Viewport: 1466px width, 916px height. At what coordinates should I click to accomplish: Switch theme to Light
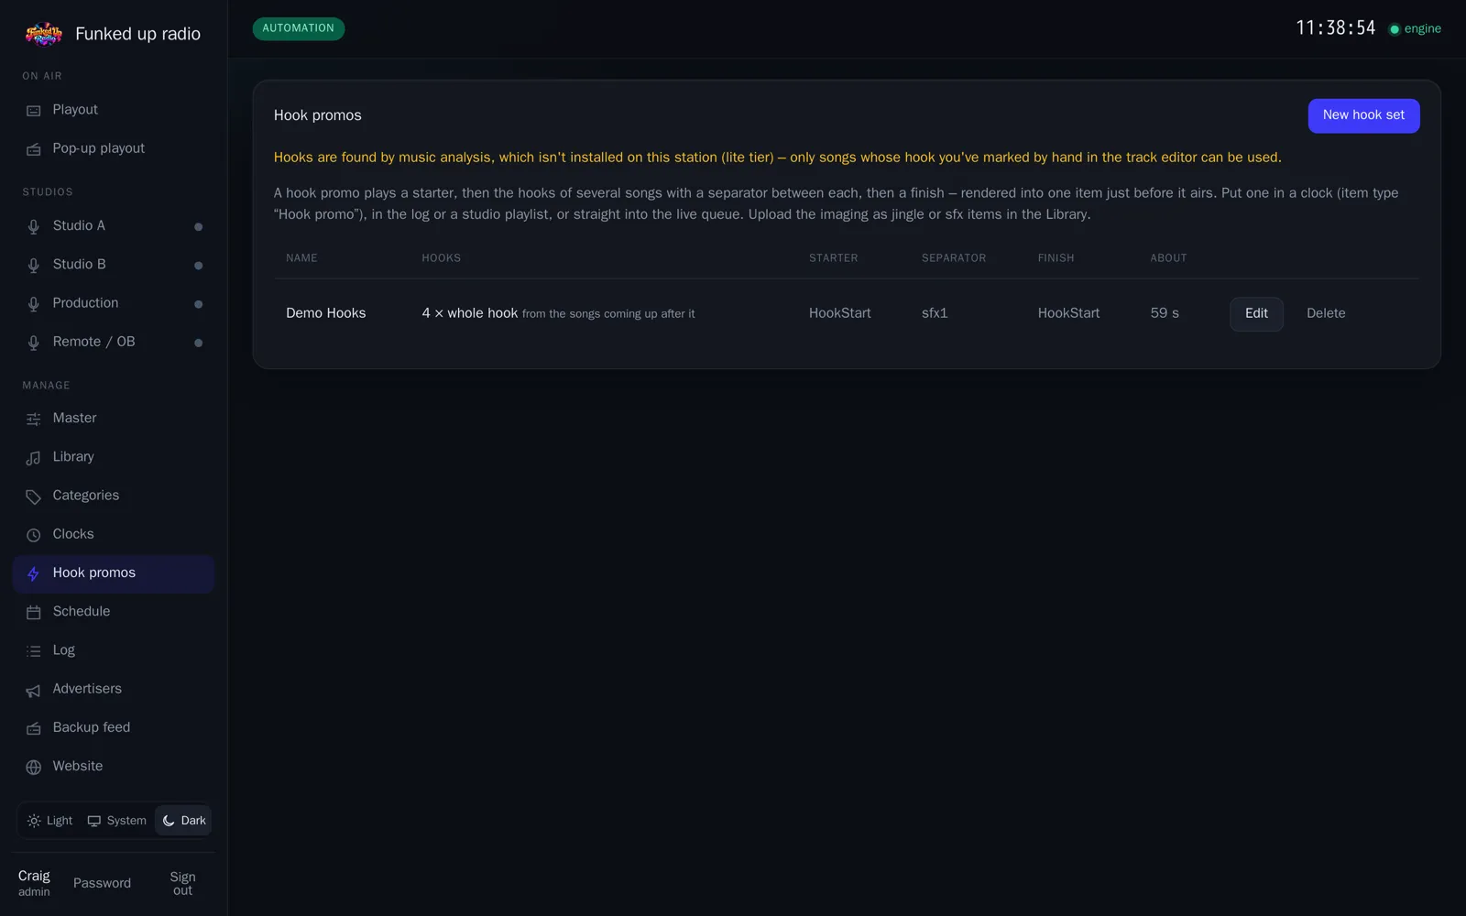(49, 821)
